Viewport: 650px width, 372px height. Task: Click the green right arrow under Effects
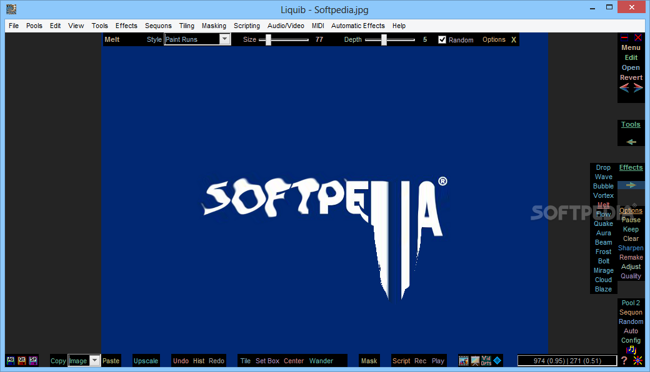pyautogui.click(x=631, y=185)
